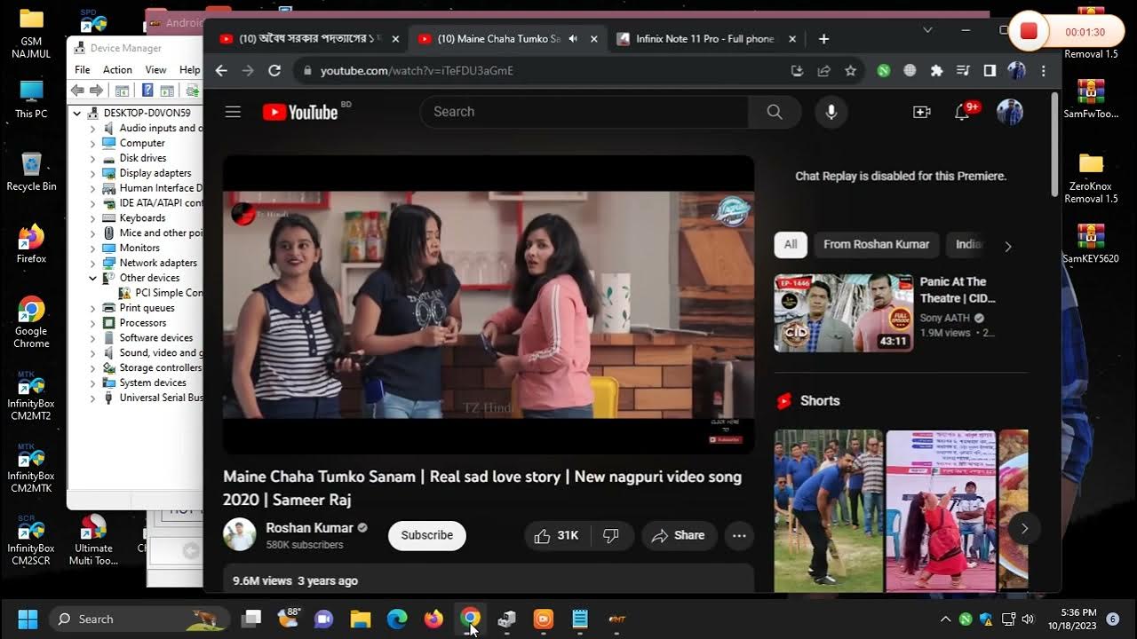Dislike the video with thumbs-down icon
This screenshot has height=639, width=1137.
[611, 535]
